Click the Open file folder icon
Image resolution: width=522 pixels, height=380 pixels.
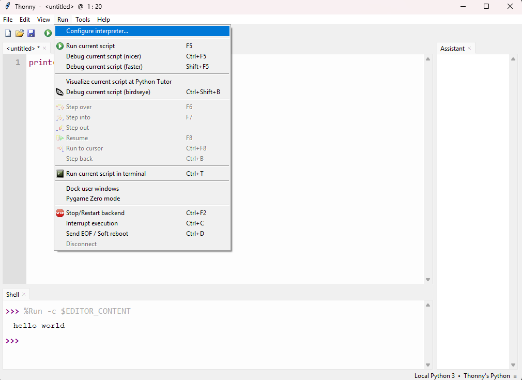[20, 33]
